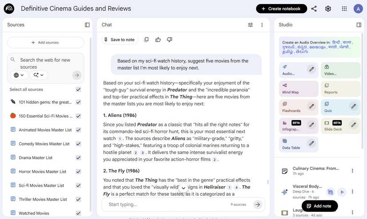
Task: Click the share notebook icon
Action: click(314, 8)
